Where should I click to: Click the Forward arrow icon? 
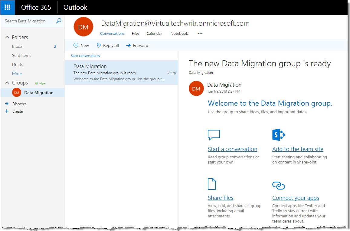tap(128, 45)
